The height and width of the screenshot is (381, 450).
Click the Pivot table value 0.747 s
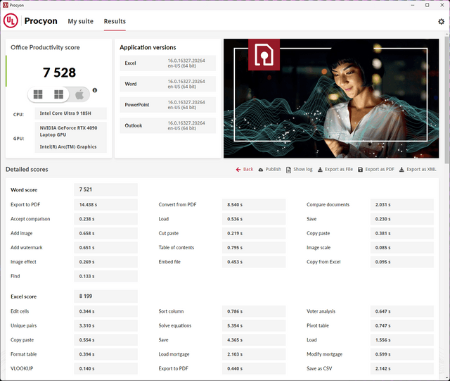[x=401, y=326]
